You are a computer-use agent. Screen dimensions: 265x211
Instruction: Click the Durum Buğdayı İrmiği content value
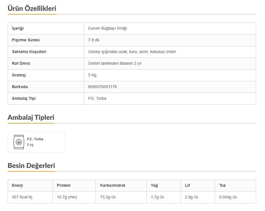[x=107, y=29]
